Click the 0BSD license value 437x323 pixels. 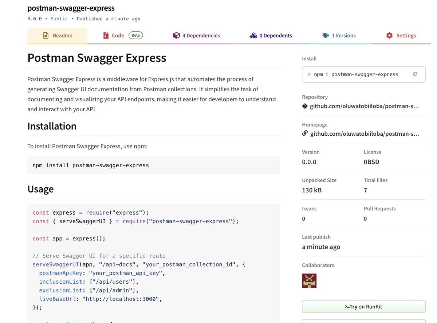371,162
